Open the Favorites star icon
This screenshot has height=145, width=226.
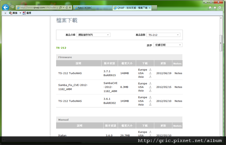coord(215,7)
